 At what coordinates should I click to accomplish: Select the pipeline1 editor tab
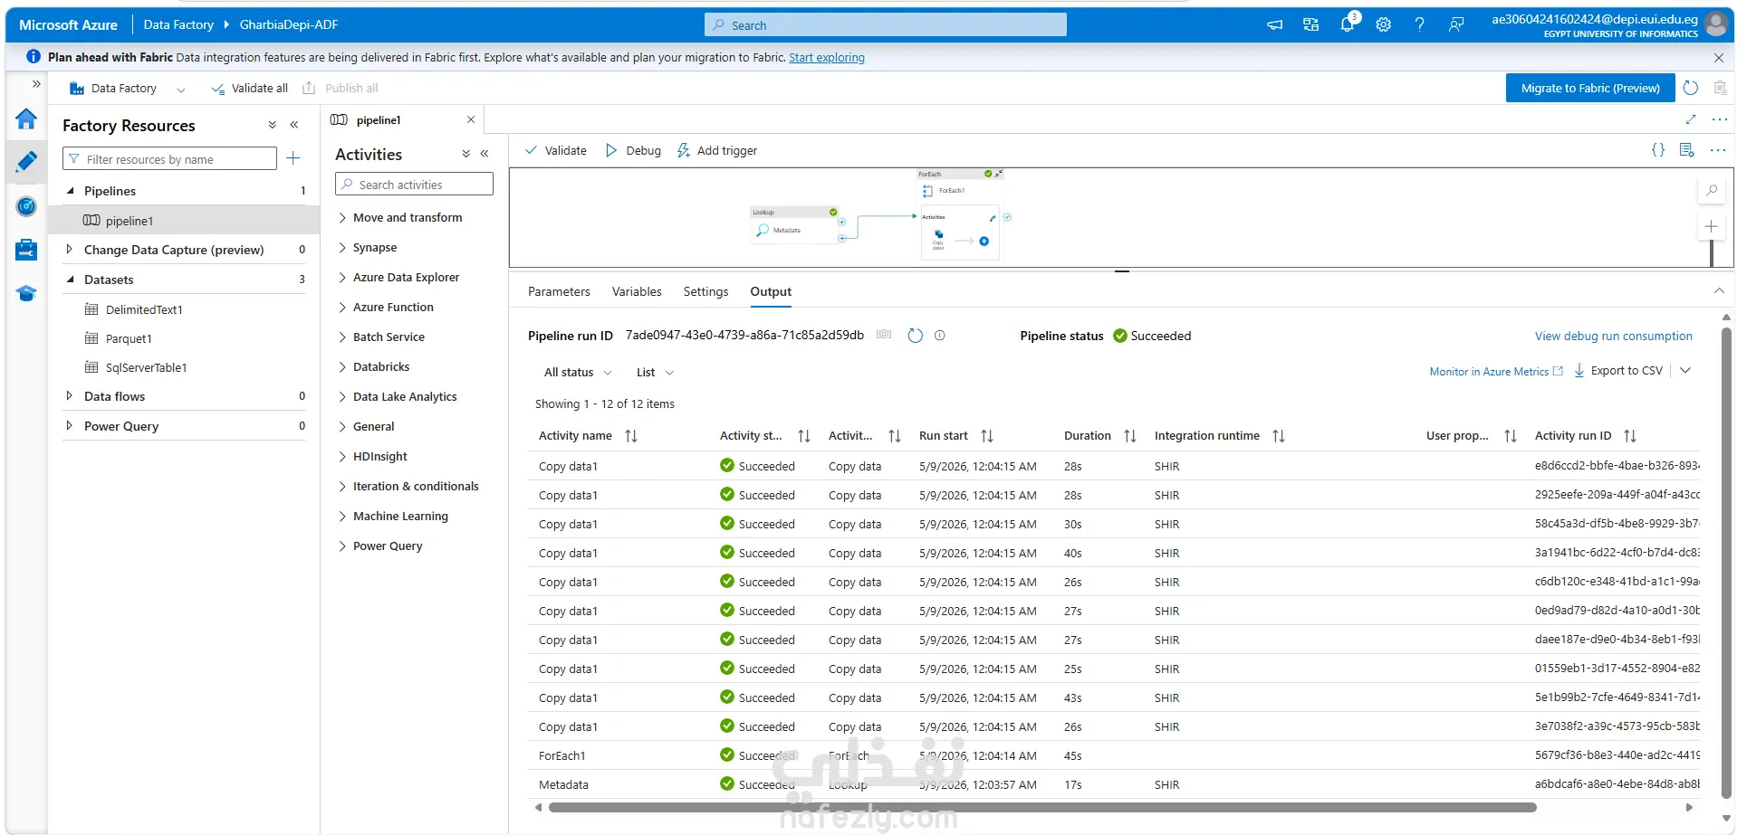(402, 119)
